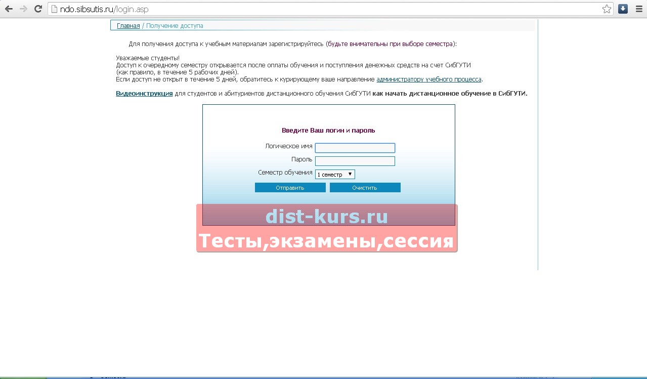Click the Пароль field label

(x=301, y=159)
